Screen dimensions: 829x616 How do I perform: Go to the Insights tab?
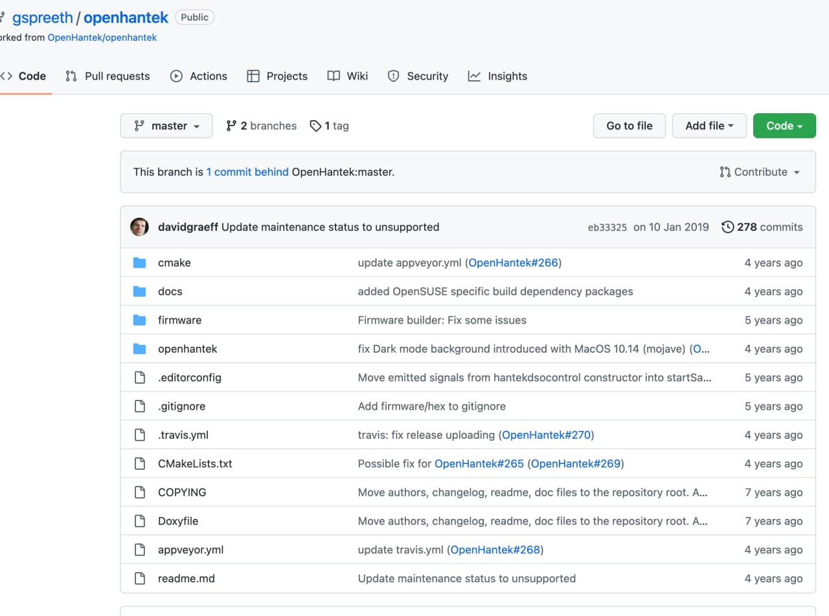coord(497,76)
